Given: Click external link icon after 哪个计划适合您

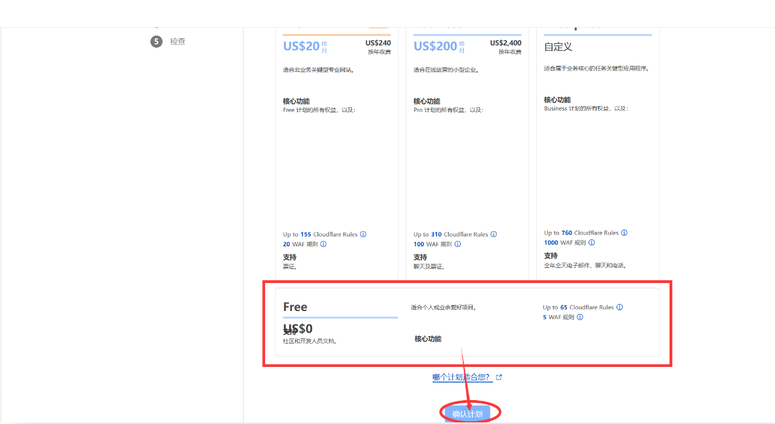Looking at the screenshot, I should (499, 377).
